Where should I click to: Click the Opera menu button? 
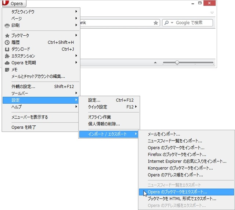click(x=14, y=3)
